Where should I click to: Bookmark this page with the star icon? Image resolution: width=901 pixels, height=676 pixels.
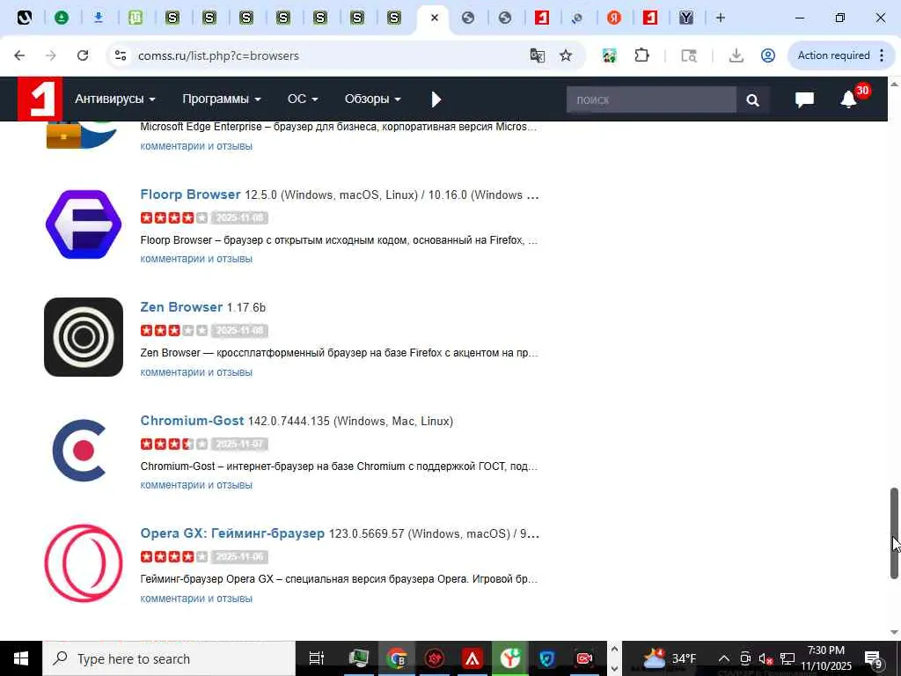[566, 55]
